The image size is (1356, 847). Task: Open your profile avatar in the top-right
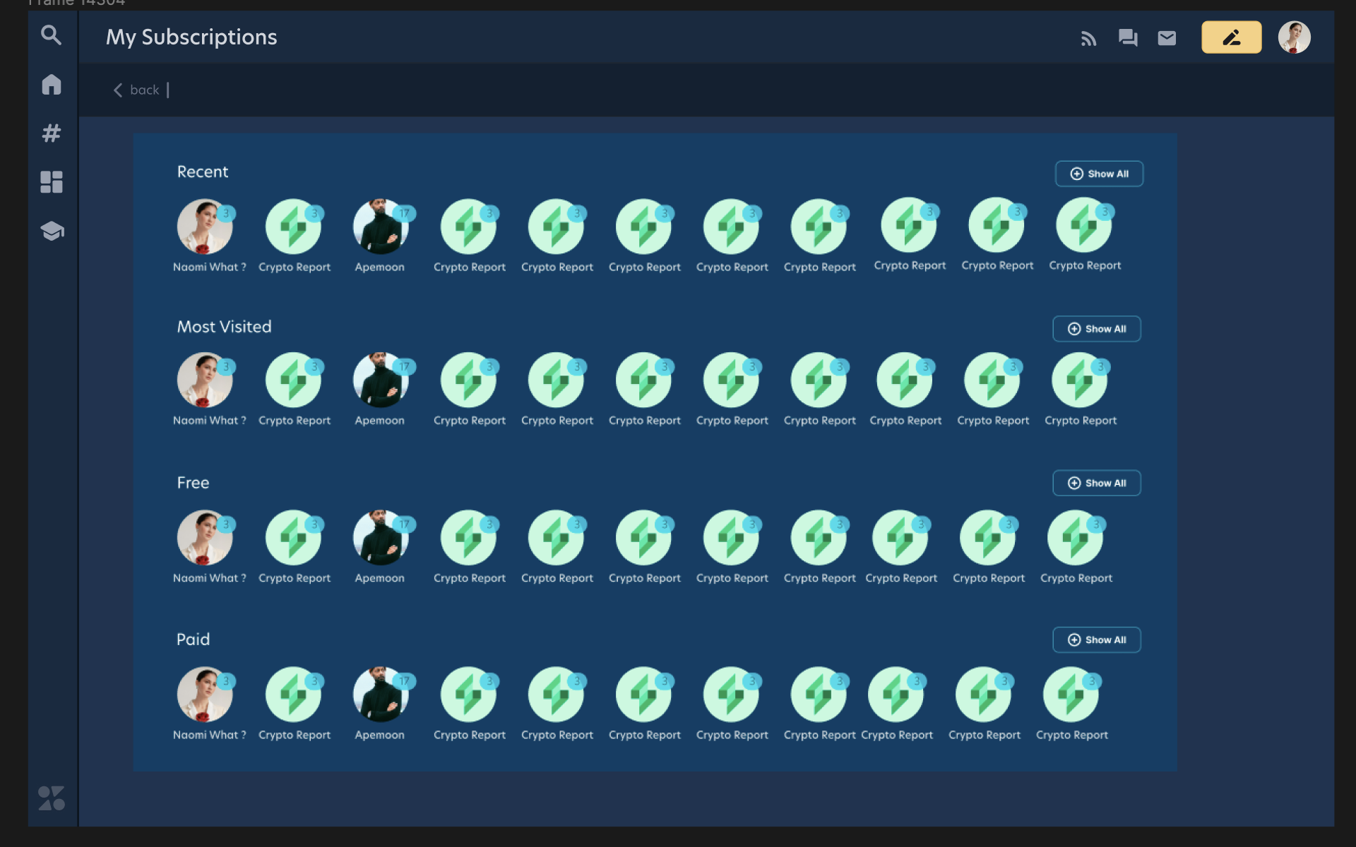point(1295,37)
